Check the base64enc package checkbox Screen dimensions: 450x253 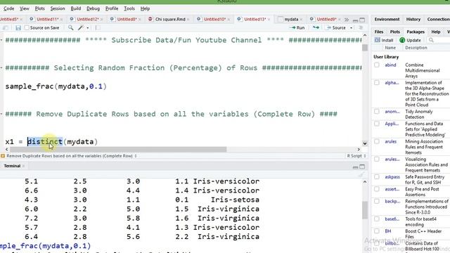377,219
